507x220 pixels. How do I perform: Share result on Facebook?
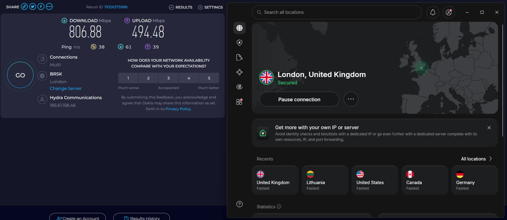41,7
